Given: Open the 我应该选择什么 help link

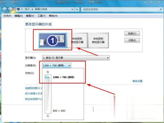Looking at the screenshot, I should click(33, 99).
